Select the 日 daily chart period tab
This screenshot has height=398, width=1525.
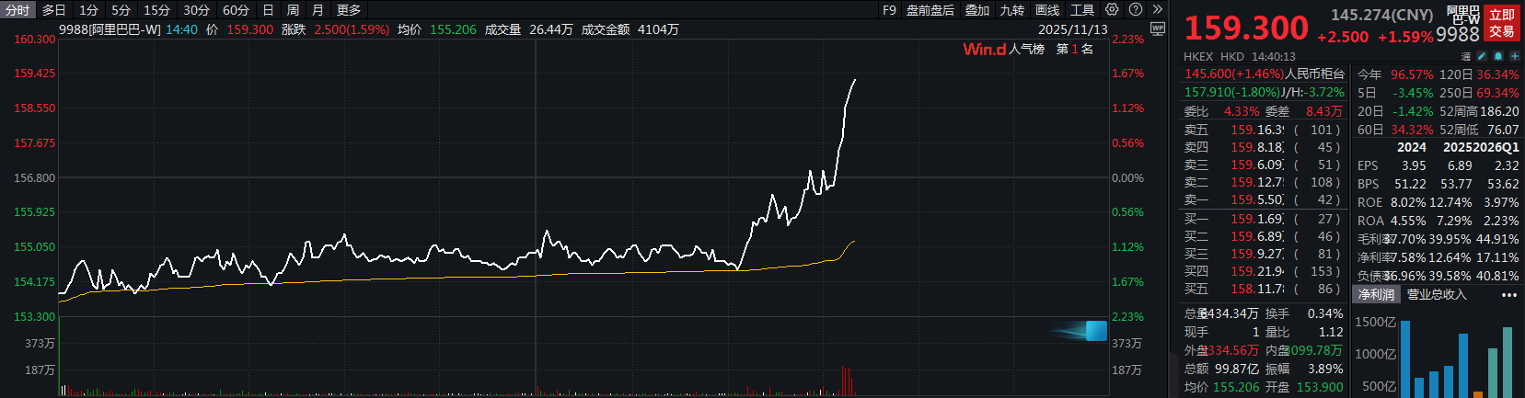[x=268, y=10]
